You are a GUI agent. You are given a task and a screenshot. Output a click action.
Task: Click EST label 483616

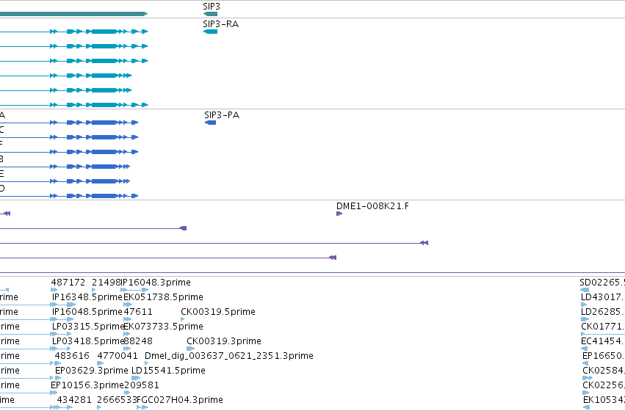72,356
